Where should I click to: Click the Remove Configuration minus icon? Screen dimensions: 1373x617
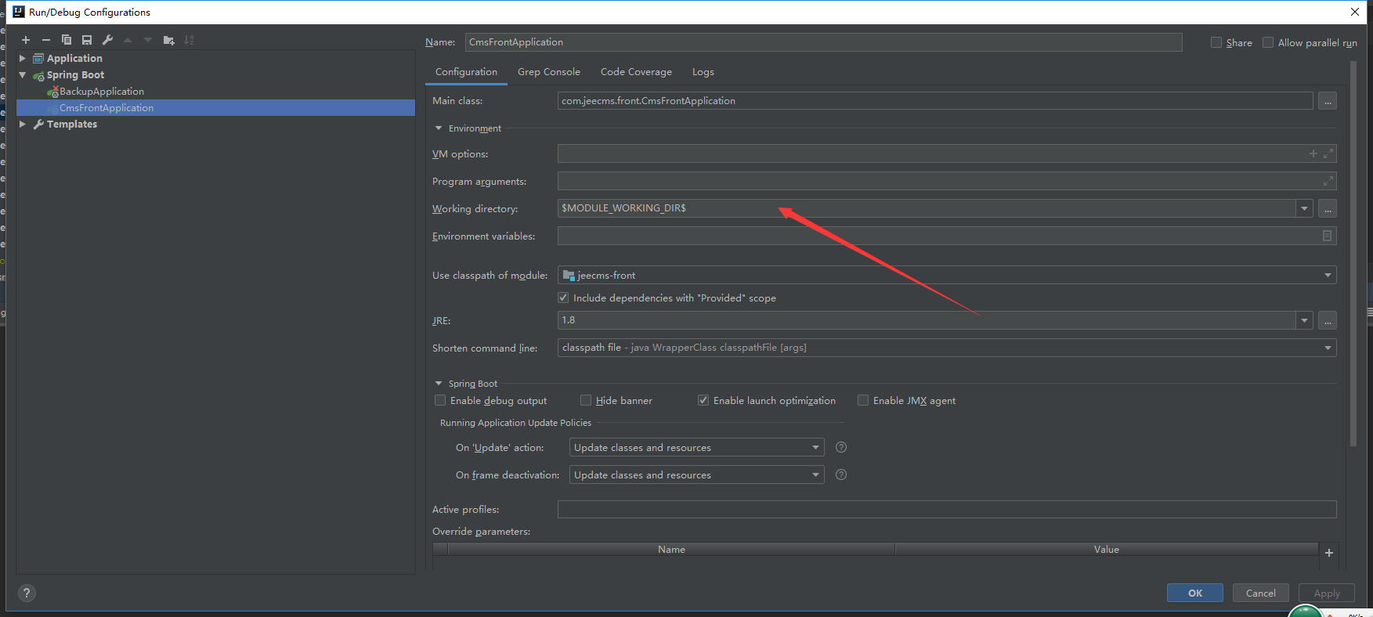(x=46, y=40)
